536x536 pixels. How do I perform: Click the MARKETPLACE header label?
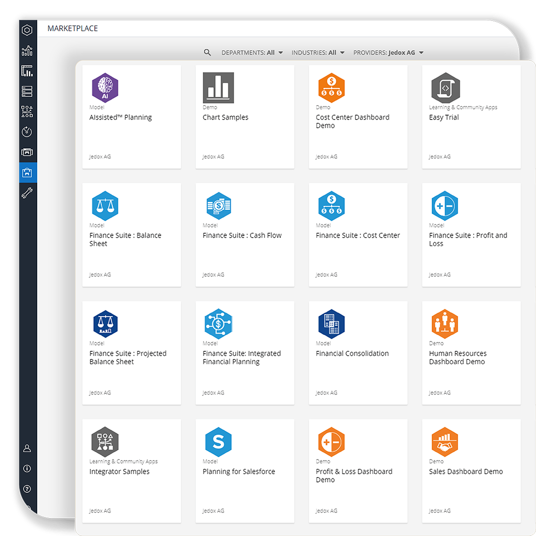tap(72, 28)
